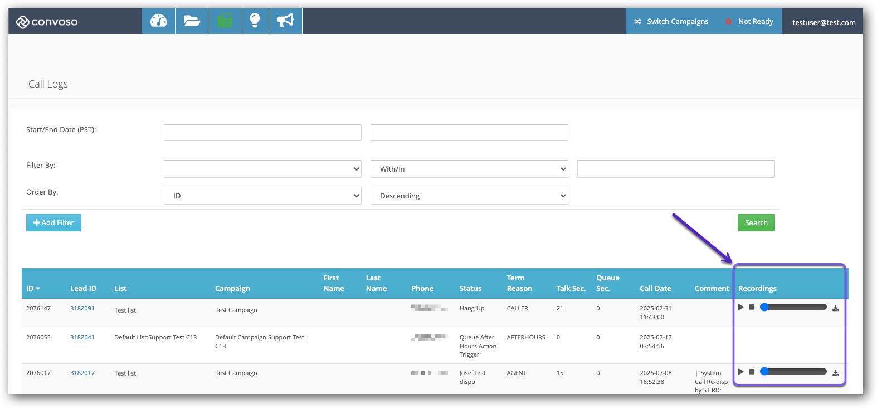Play recording for call 2076147
Viewport: 877px width, 408px height.
(x=741, y=307)
